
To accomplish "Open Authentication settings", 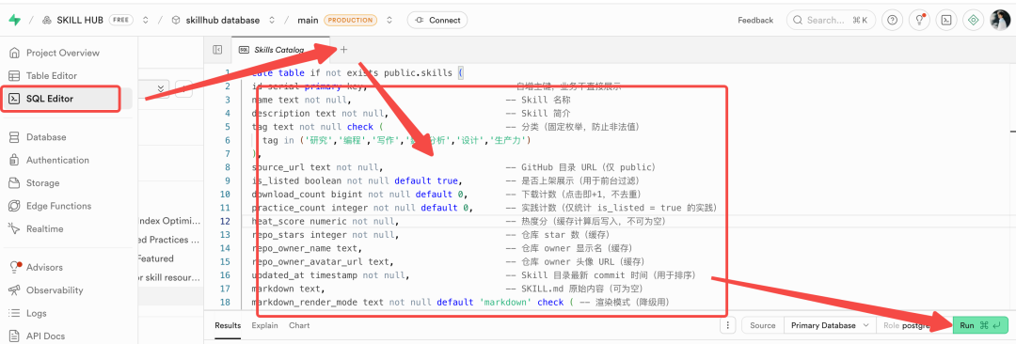I will (57, 160).
